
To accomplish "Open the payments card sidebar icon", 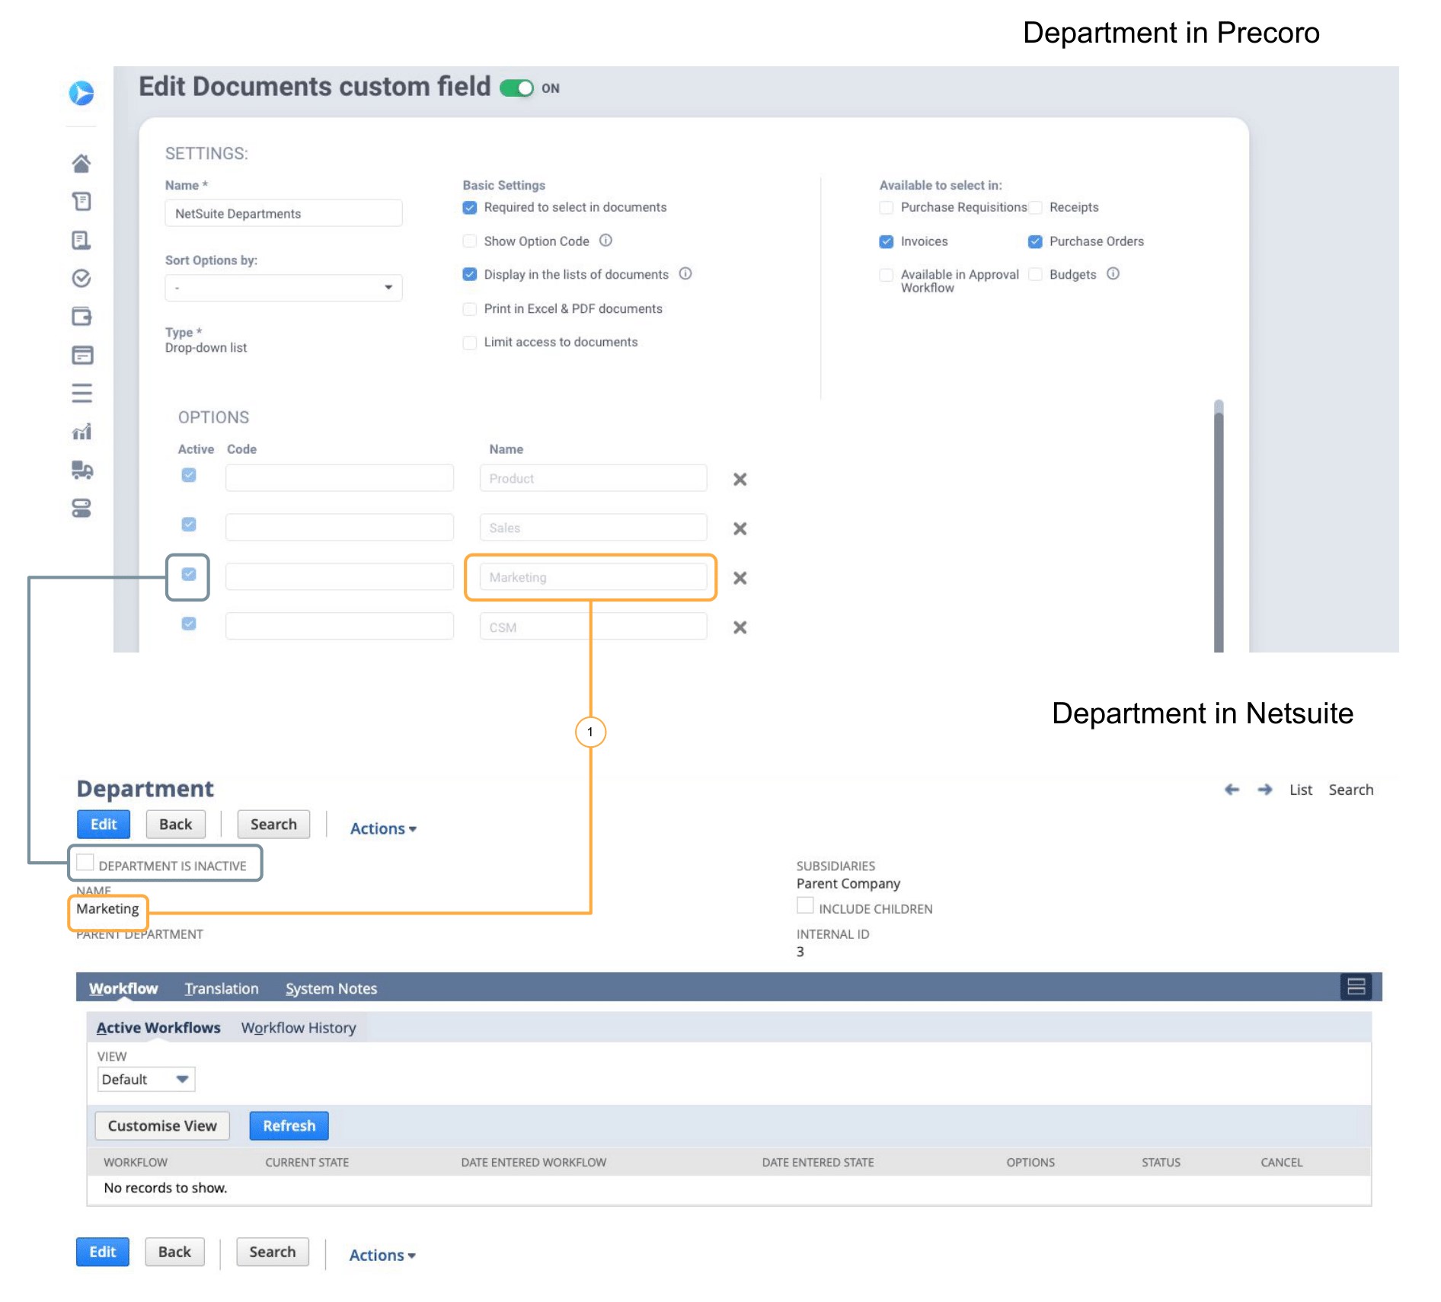I will (81, 355).
